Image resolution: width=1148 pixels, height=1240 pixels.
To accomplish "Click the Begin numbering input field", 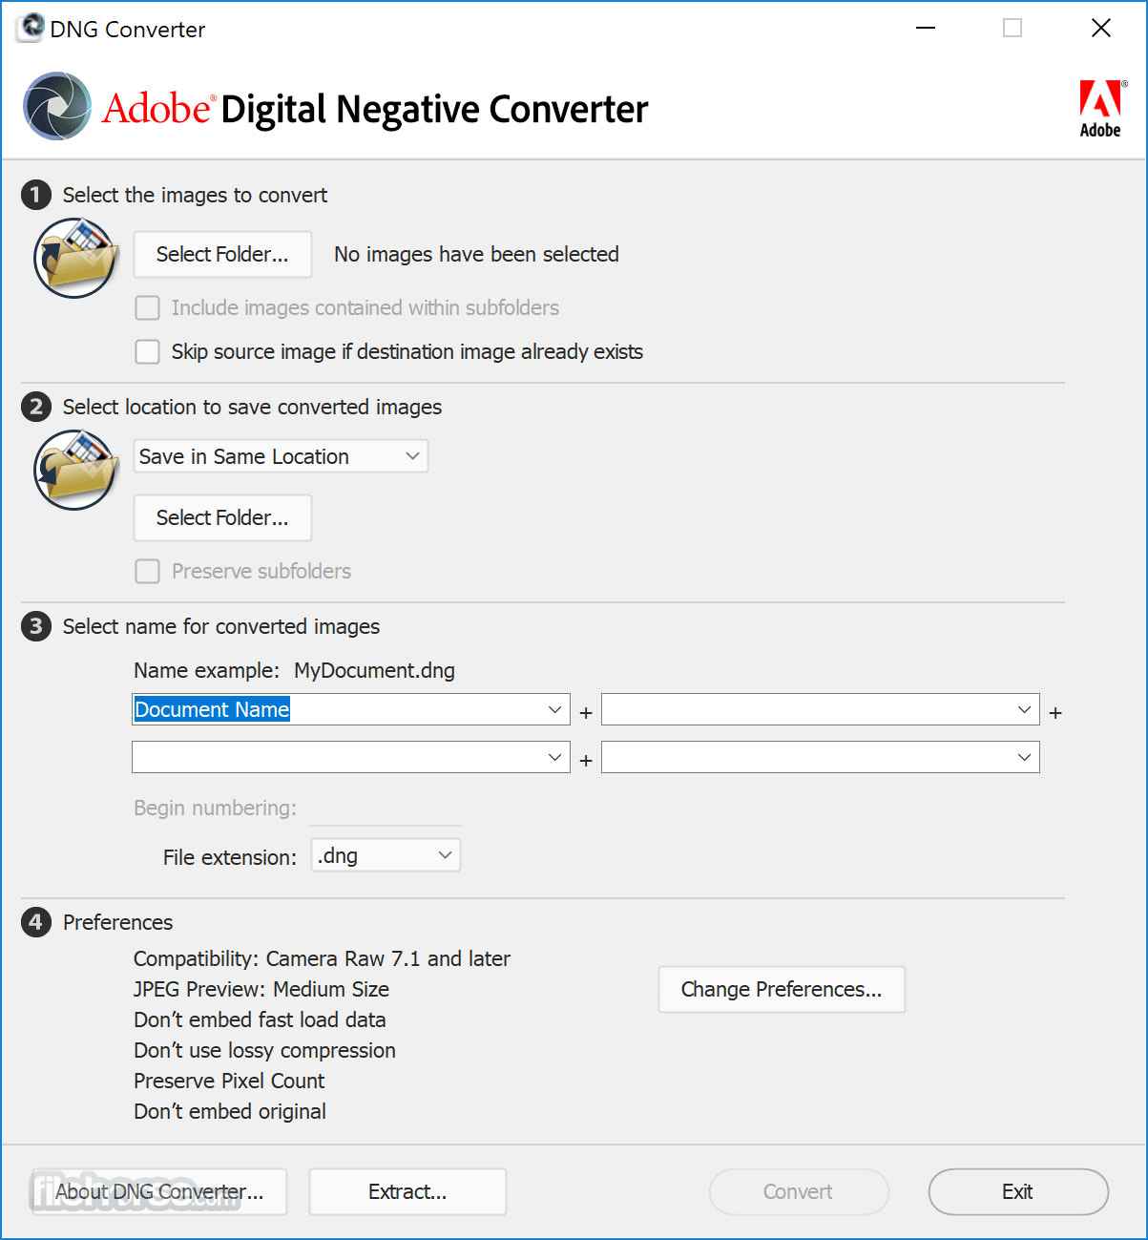I will coord(386,809).
